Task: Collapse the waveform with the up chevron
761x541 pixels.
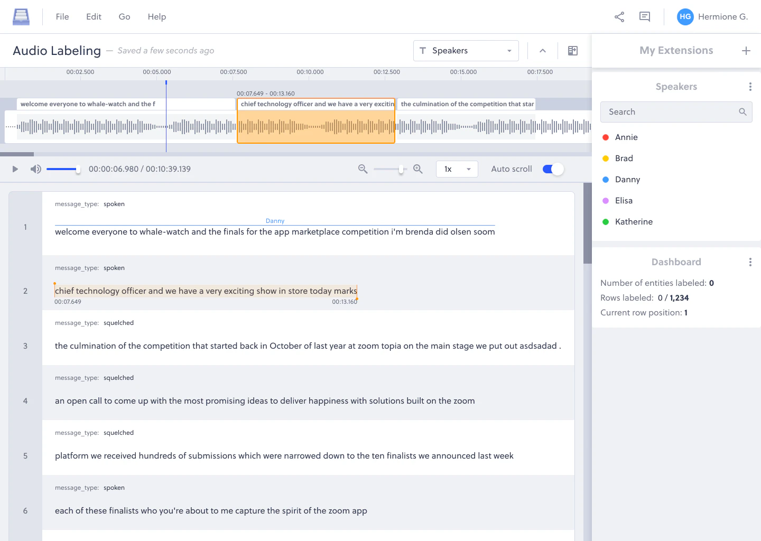Action: (x=543, y=51)
